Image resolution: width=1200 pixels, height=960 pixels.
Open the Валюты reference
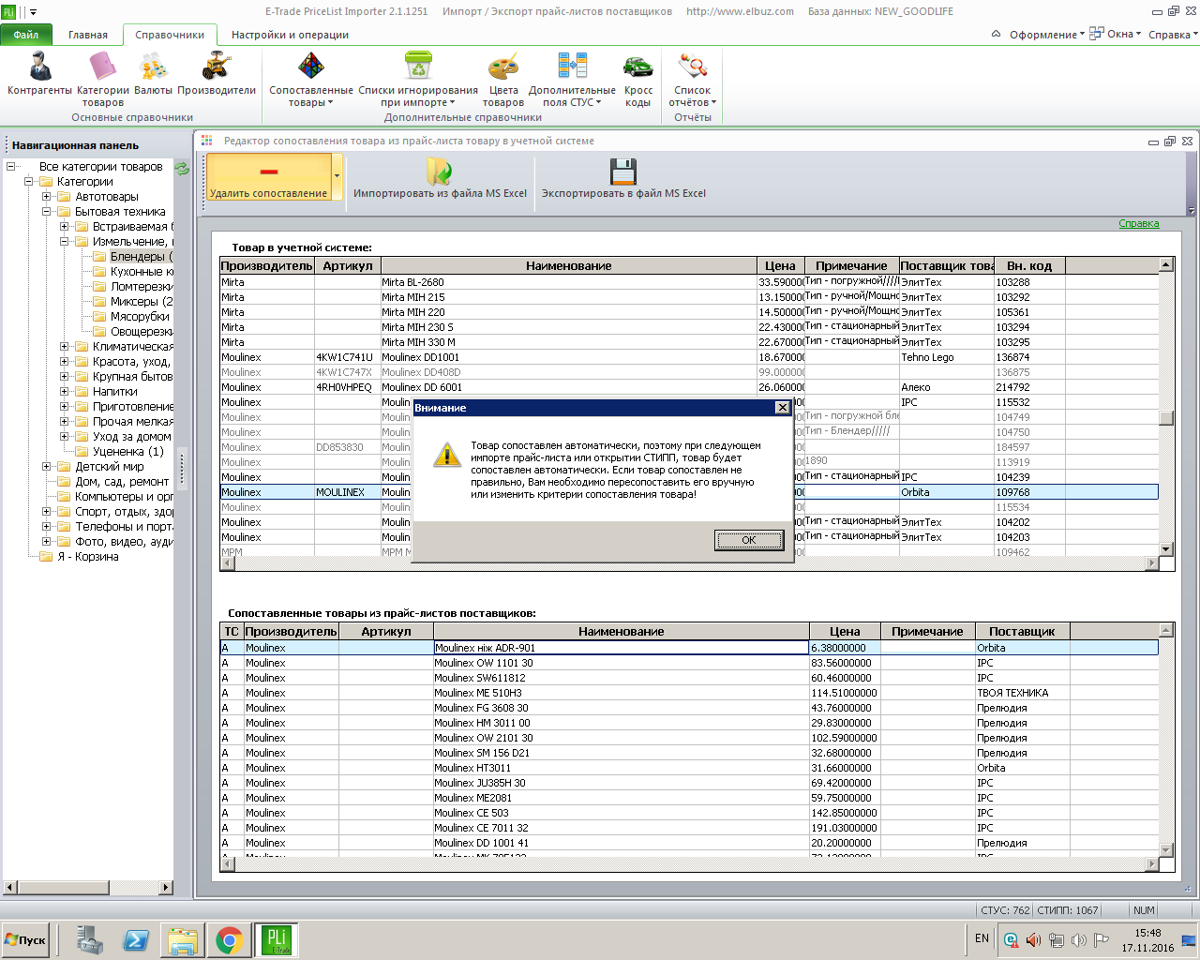pyautogui.click(x=153, y=75)
